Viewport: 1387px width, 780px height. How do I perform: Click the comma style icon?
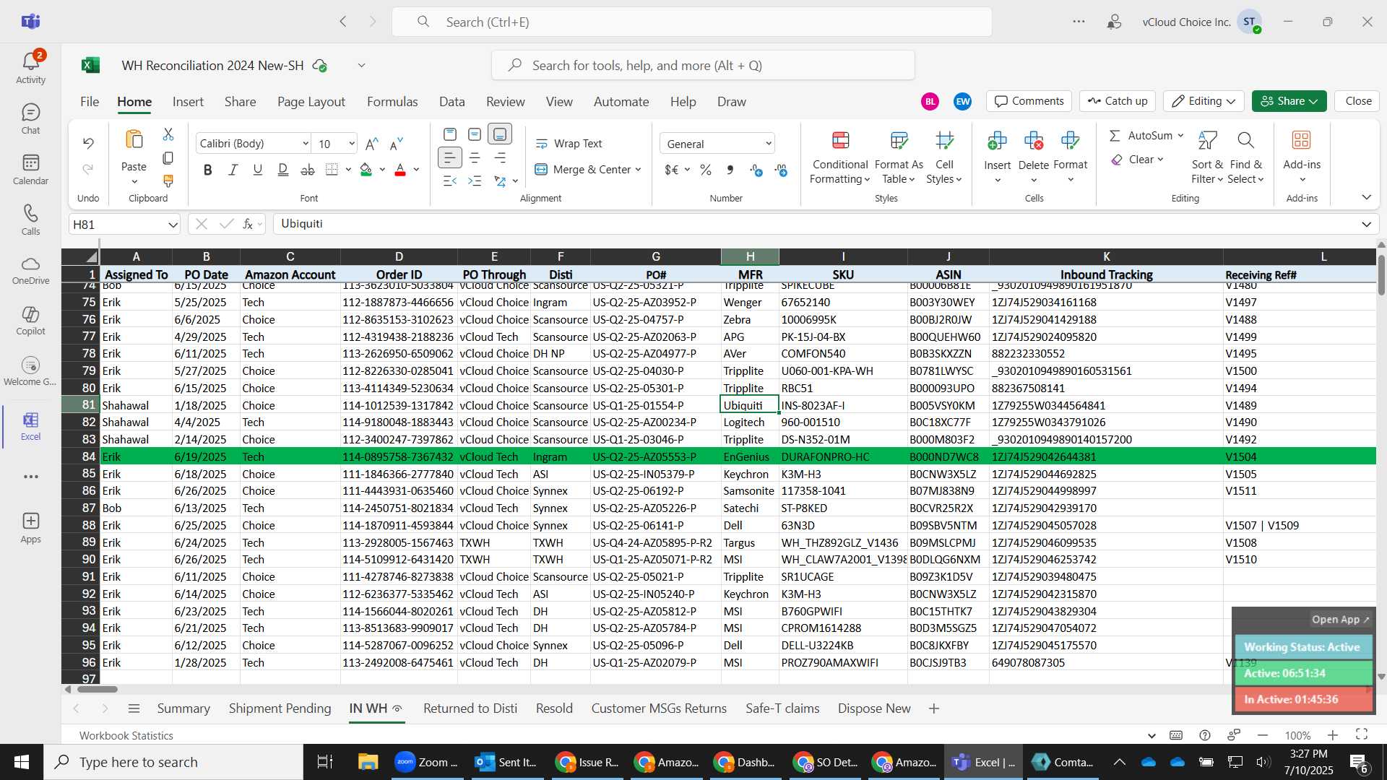coord(730,170)
